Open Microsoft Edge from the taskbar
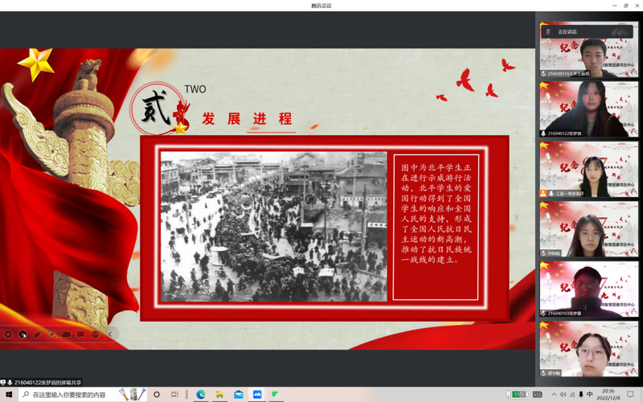 click(x=200, y=394)
